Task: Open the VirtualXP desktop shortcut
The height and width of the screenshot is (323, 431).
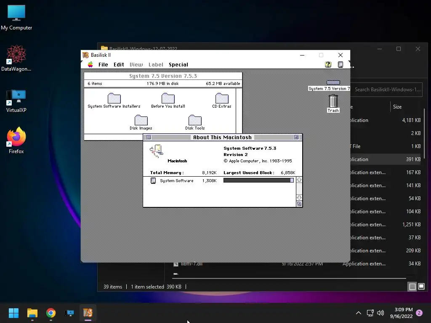Action: (16, 101)
